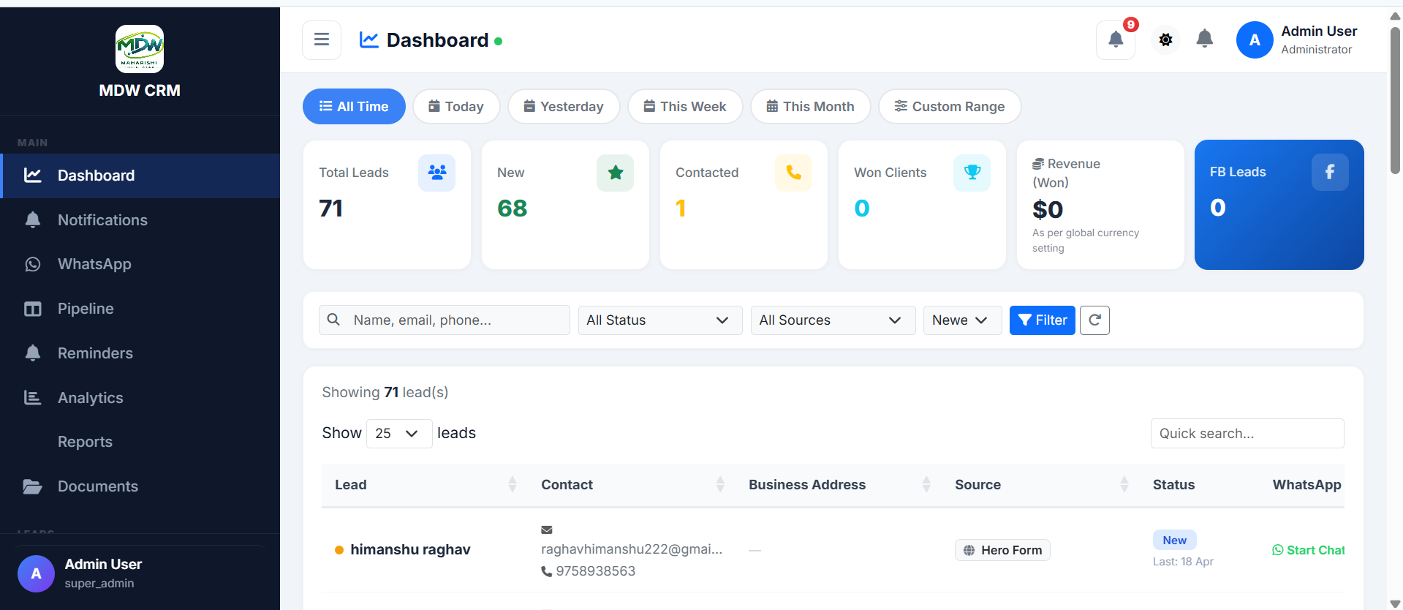The image size is (1403, 610).
Task: Apply filters with the Filter button
Action: (1042, 320)
